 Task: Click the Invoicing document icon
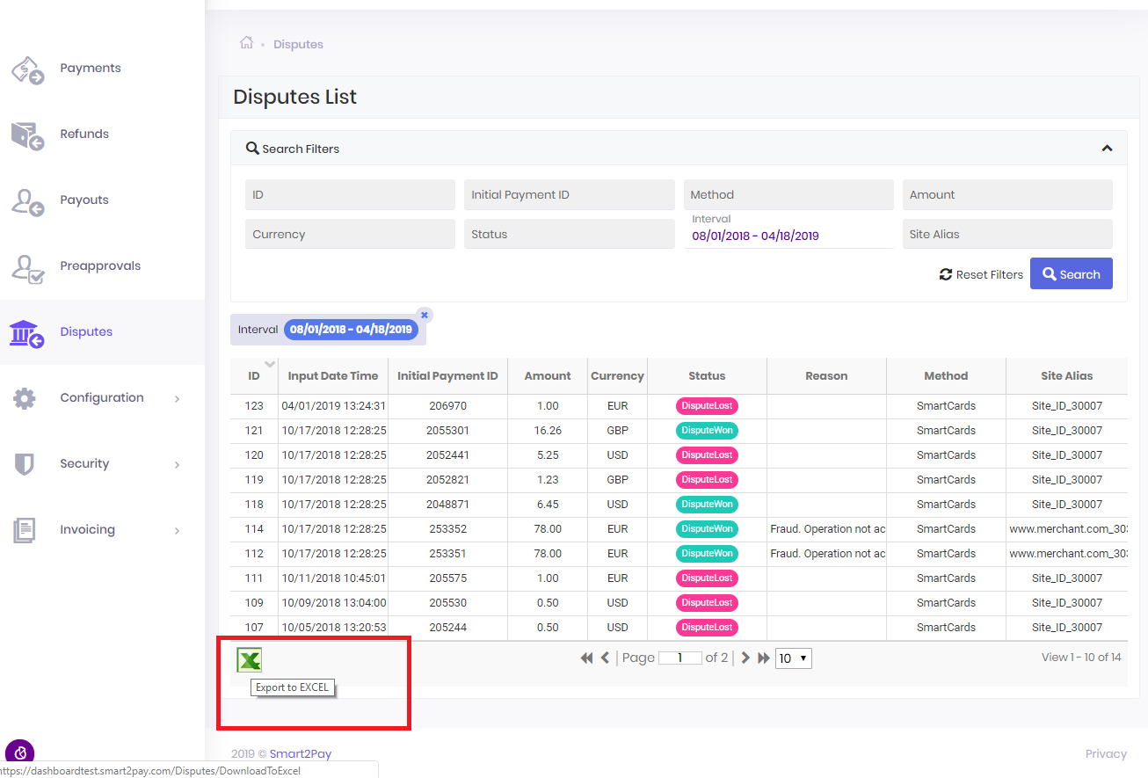point(25,530)
